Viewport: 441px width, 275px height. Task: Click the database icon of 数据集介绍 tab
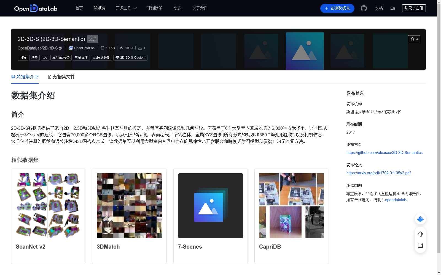coord(13,77)
